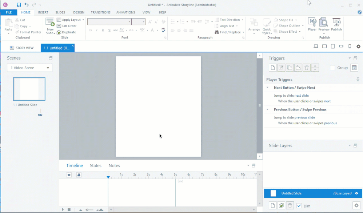Toggle text shadow formatting
Image resolution: width=363 pixels, height=213 pixels.
coord(109,30)
